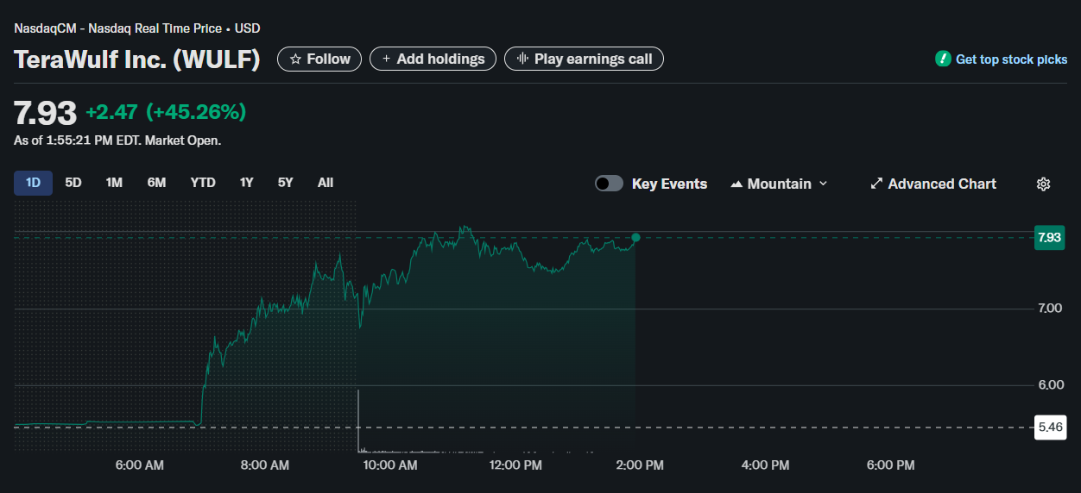Click the green endpoint dot on the chart line

pyautogui.click(x=635, y=237)
